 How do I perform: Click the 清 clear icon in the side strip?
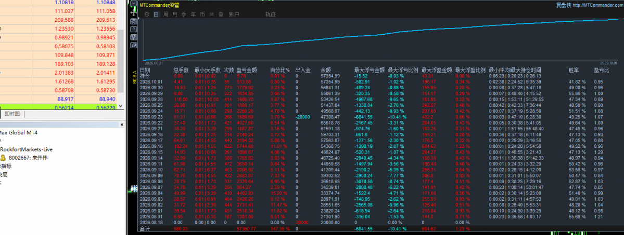pyautogui.click(x=134, y=21)
